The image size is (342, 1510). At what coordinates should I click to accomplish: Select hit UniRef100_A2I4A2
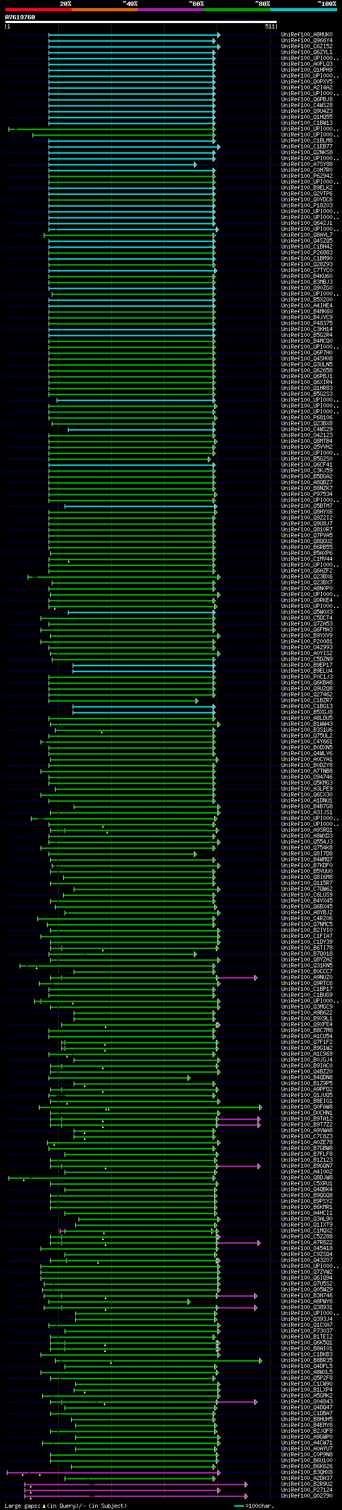(x=307, y=87)
